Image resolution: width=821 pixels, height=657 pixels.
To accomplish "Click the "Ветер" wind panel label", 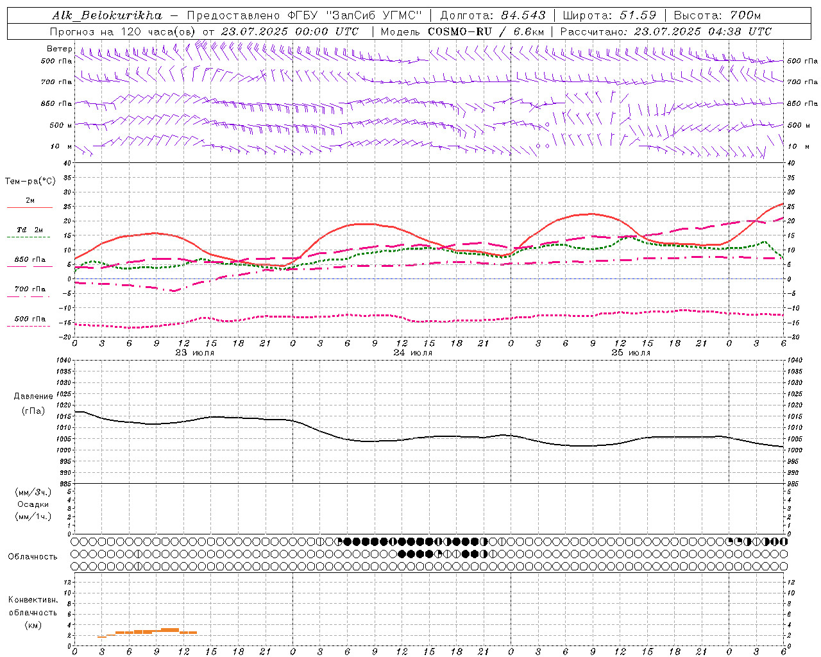I will (x=59, y=49).
